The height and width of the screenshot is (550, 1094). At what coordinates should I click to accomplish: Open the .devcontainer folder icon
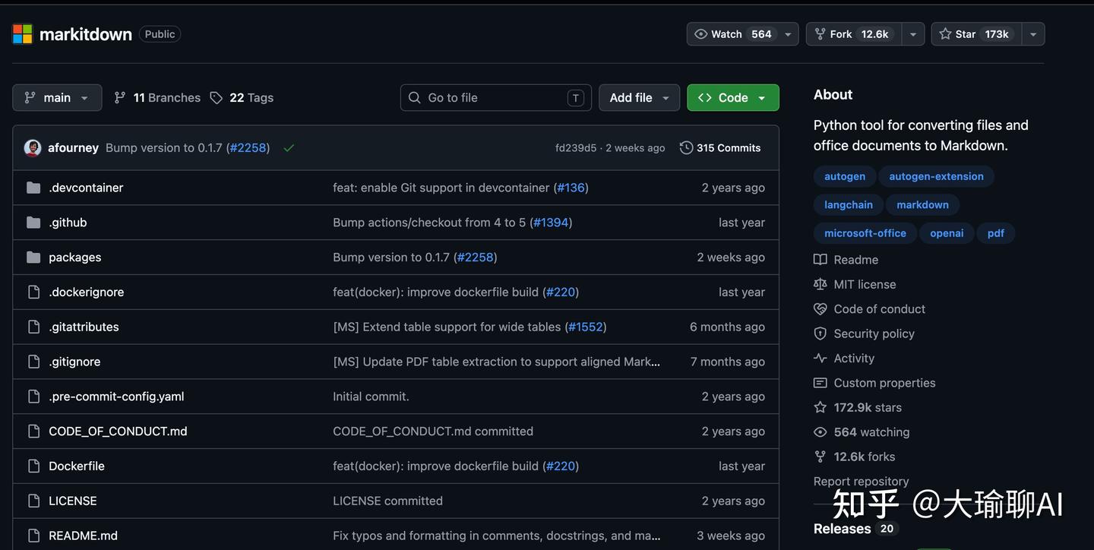click(x=33, y=188)
